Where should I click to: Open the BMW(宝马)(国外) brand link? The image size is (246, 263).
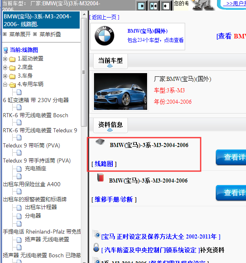tap(148, 31)
